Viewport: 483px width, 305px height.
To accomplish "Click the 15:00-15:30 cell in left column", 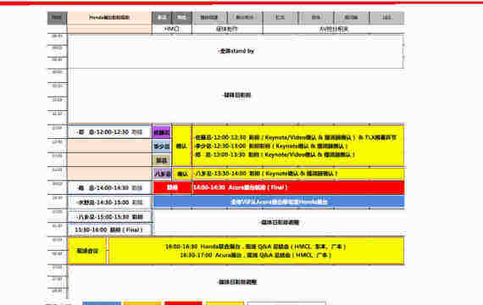I will click(x=109, y=217).
